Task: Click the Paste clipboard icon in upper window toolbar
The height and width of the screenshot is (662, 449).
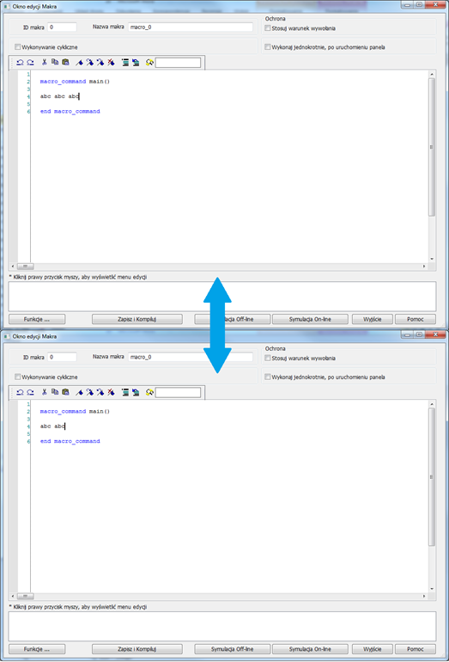Action: 65,63
